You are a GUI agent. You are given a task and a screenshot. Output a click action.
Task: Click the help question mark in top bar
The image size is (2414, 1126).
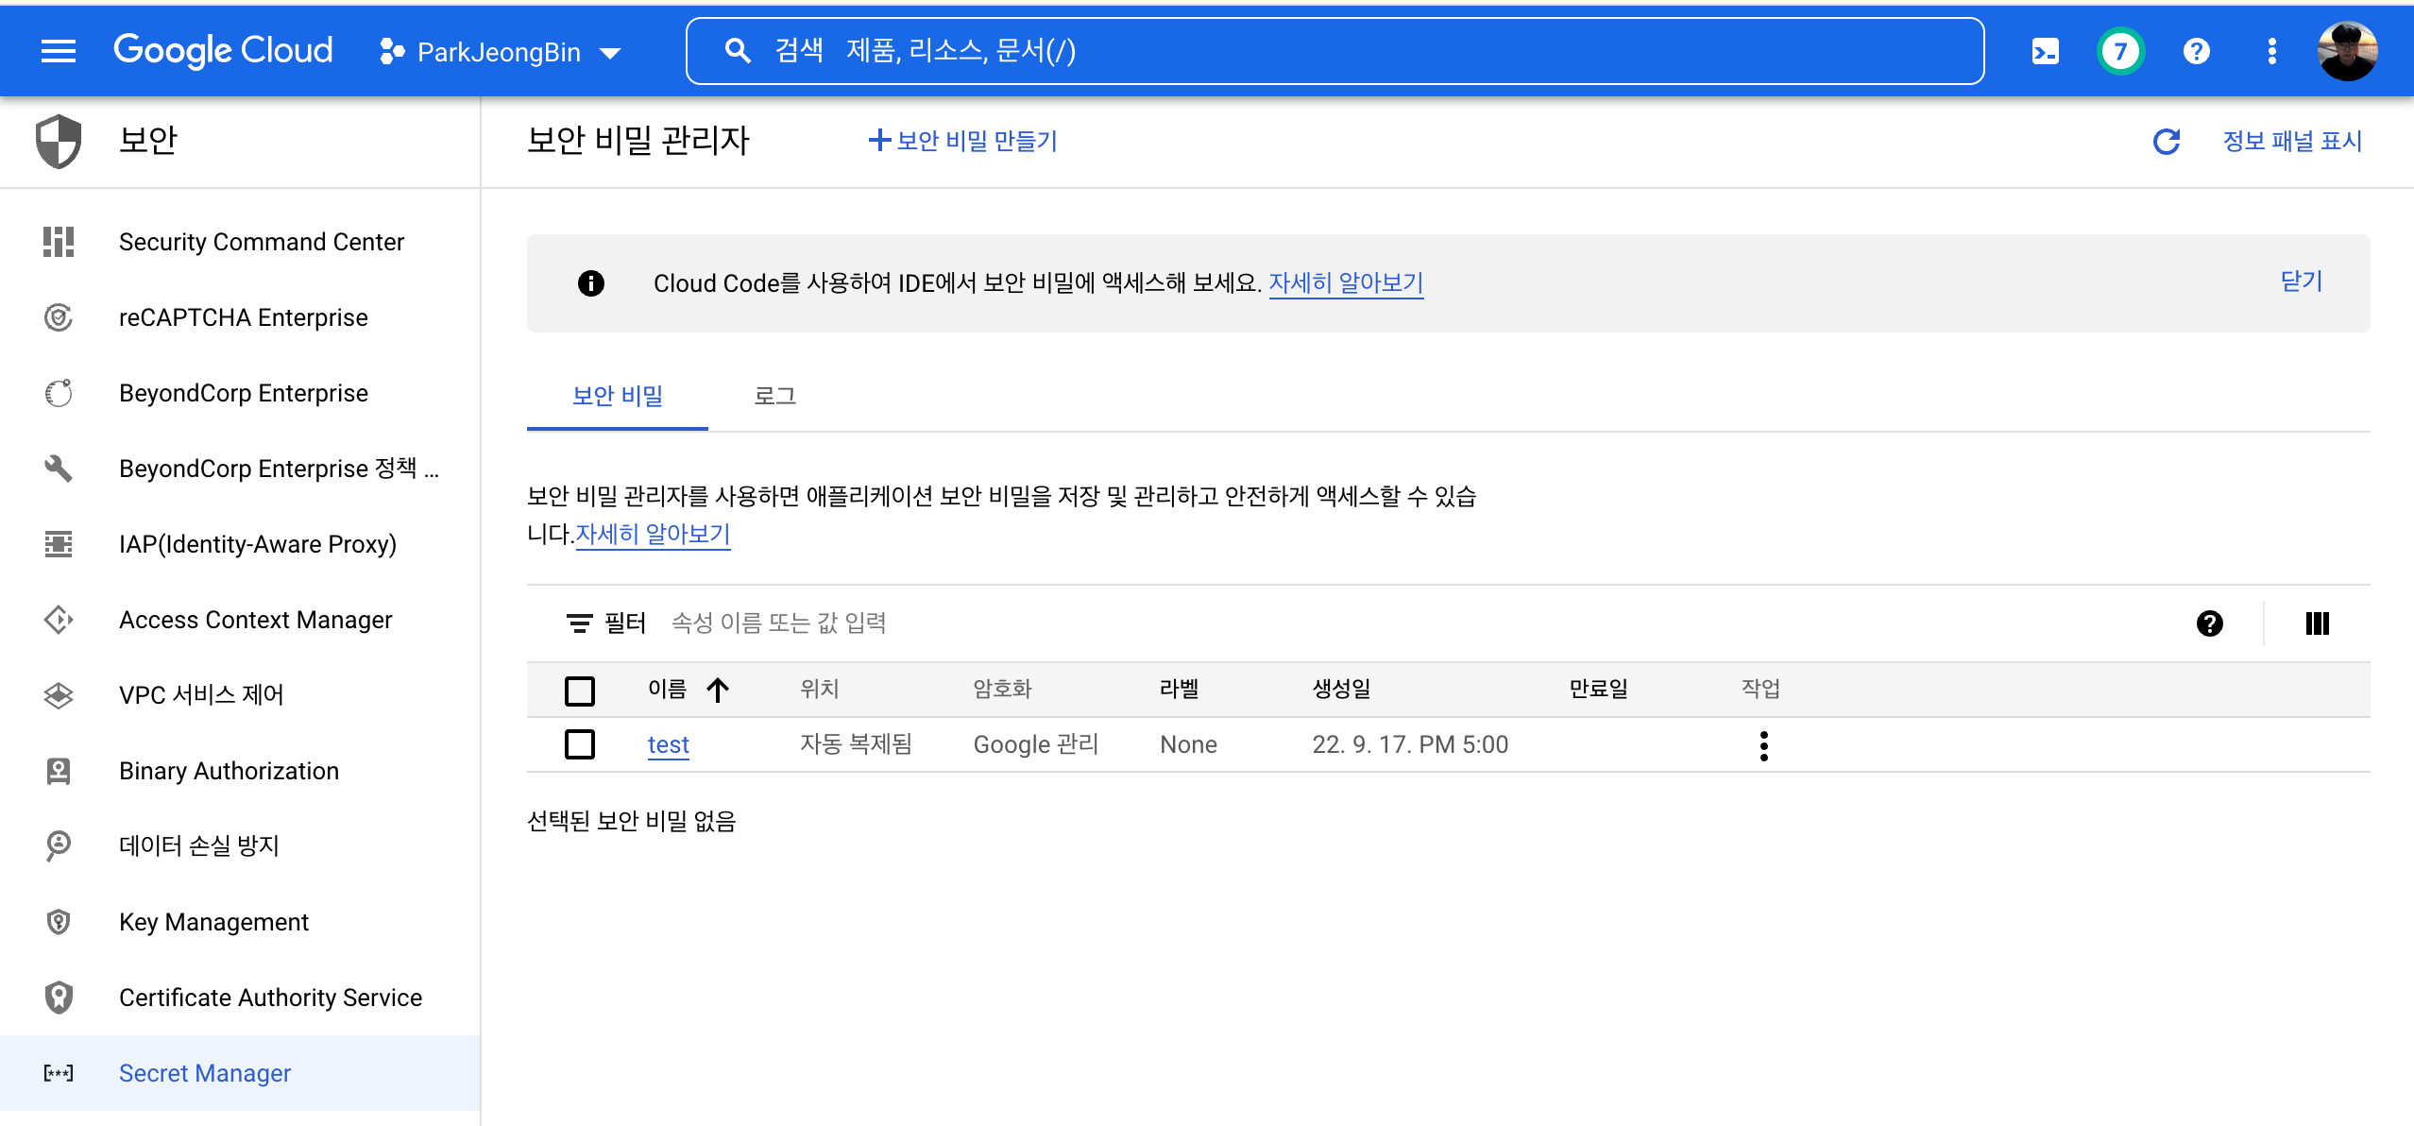point(2197,51)
